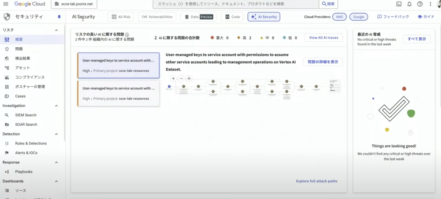
Task: Click the SIEM Search magnifier icon
Action: (7, 115)
